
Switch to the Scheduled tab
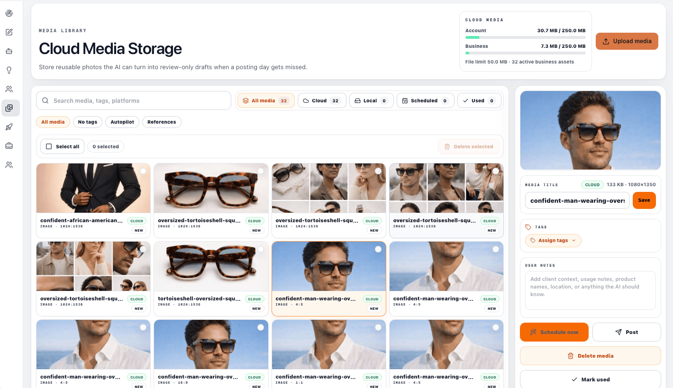[x=426, y=100]
